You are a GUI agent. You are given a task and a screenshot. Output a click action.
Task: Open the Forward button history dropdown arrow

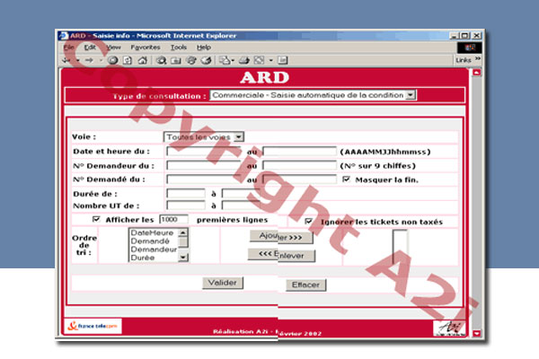point(101,60)
